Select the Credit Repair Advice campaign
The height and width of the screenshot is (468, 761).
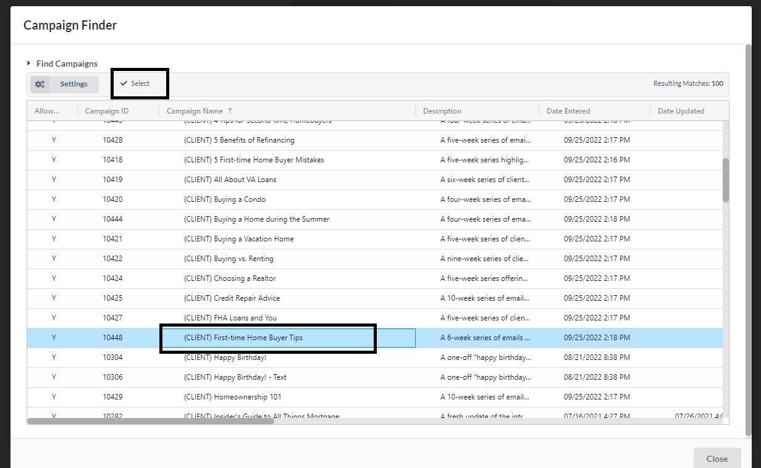click(232, 298)
